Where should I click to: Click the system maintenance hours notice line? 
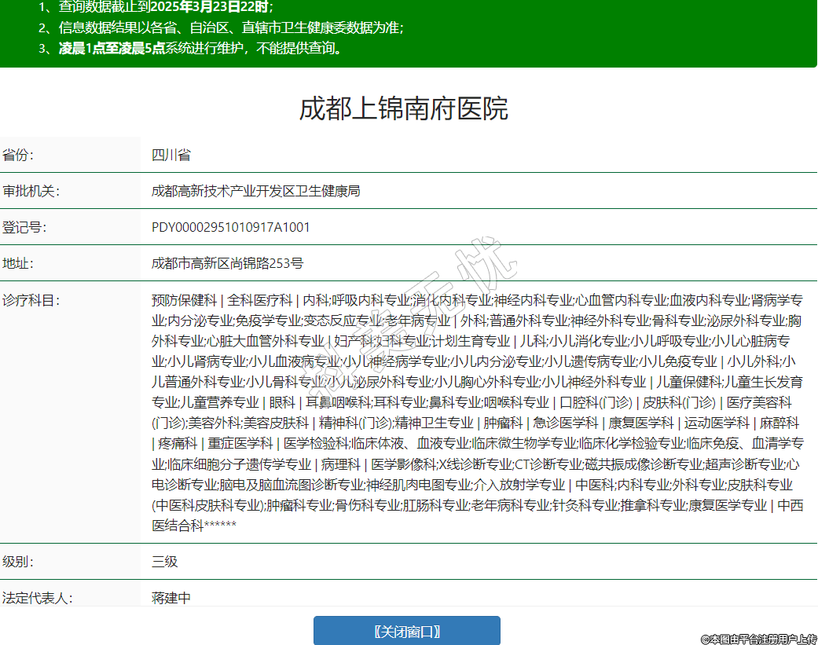coord(200,48)
